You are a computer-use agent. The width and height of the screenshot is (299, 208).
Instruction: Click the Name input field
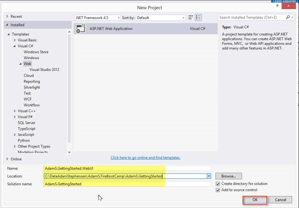[x=127, y=169]
